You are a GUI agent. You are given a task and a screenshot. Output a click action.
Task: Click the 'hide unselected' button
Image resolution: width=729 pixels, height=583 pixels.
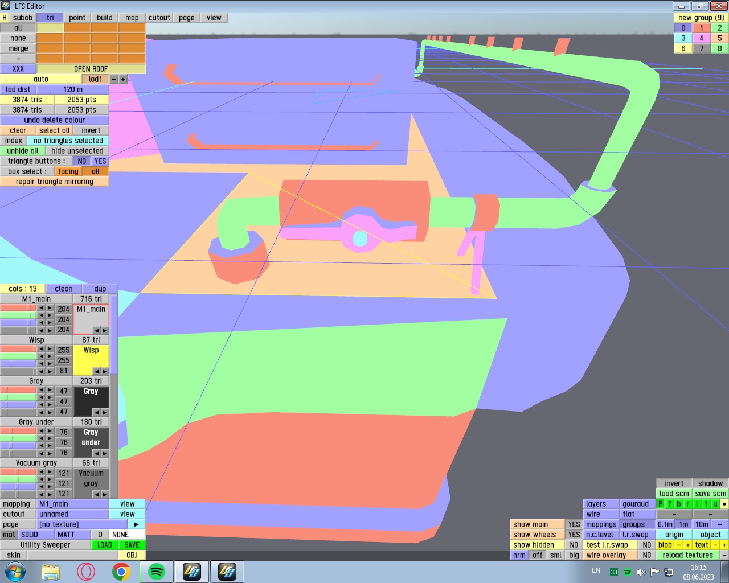coord(77,151)
